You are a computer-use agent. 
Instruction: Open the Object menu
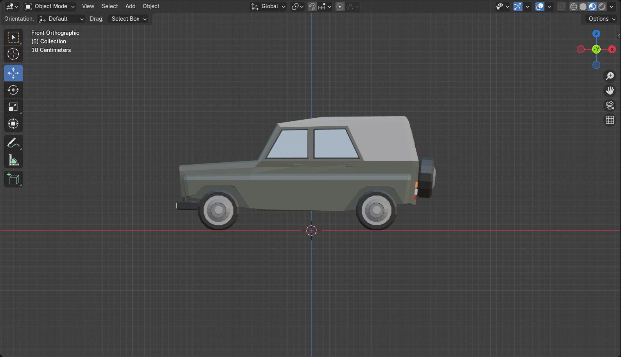pyautogui.click(x=151, y=6)
